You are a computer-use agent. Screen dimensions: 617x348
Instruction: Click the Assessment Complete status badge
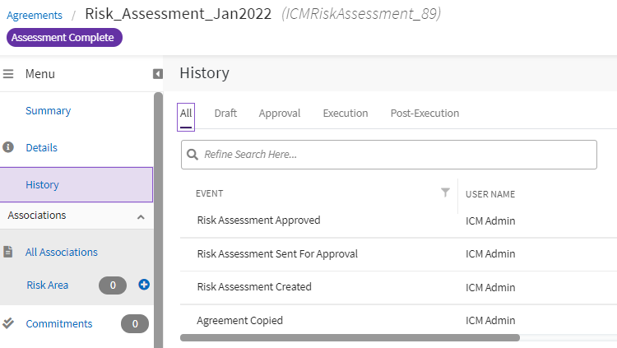point(64,38)
